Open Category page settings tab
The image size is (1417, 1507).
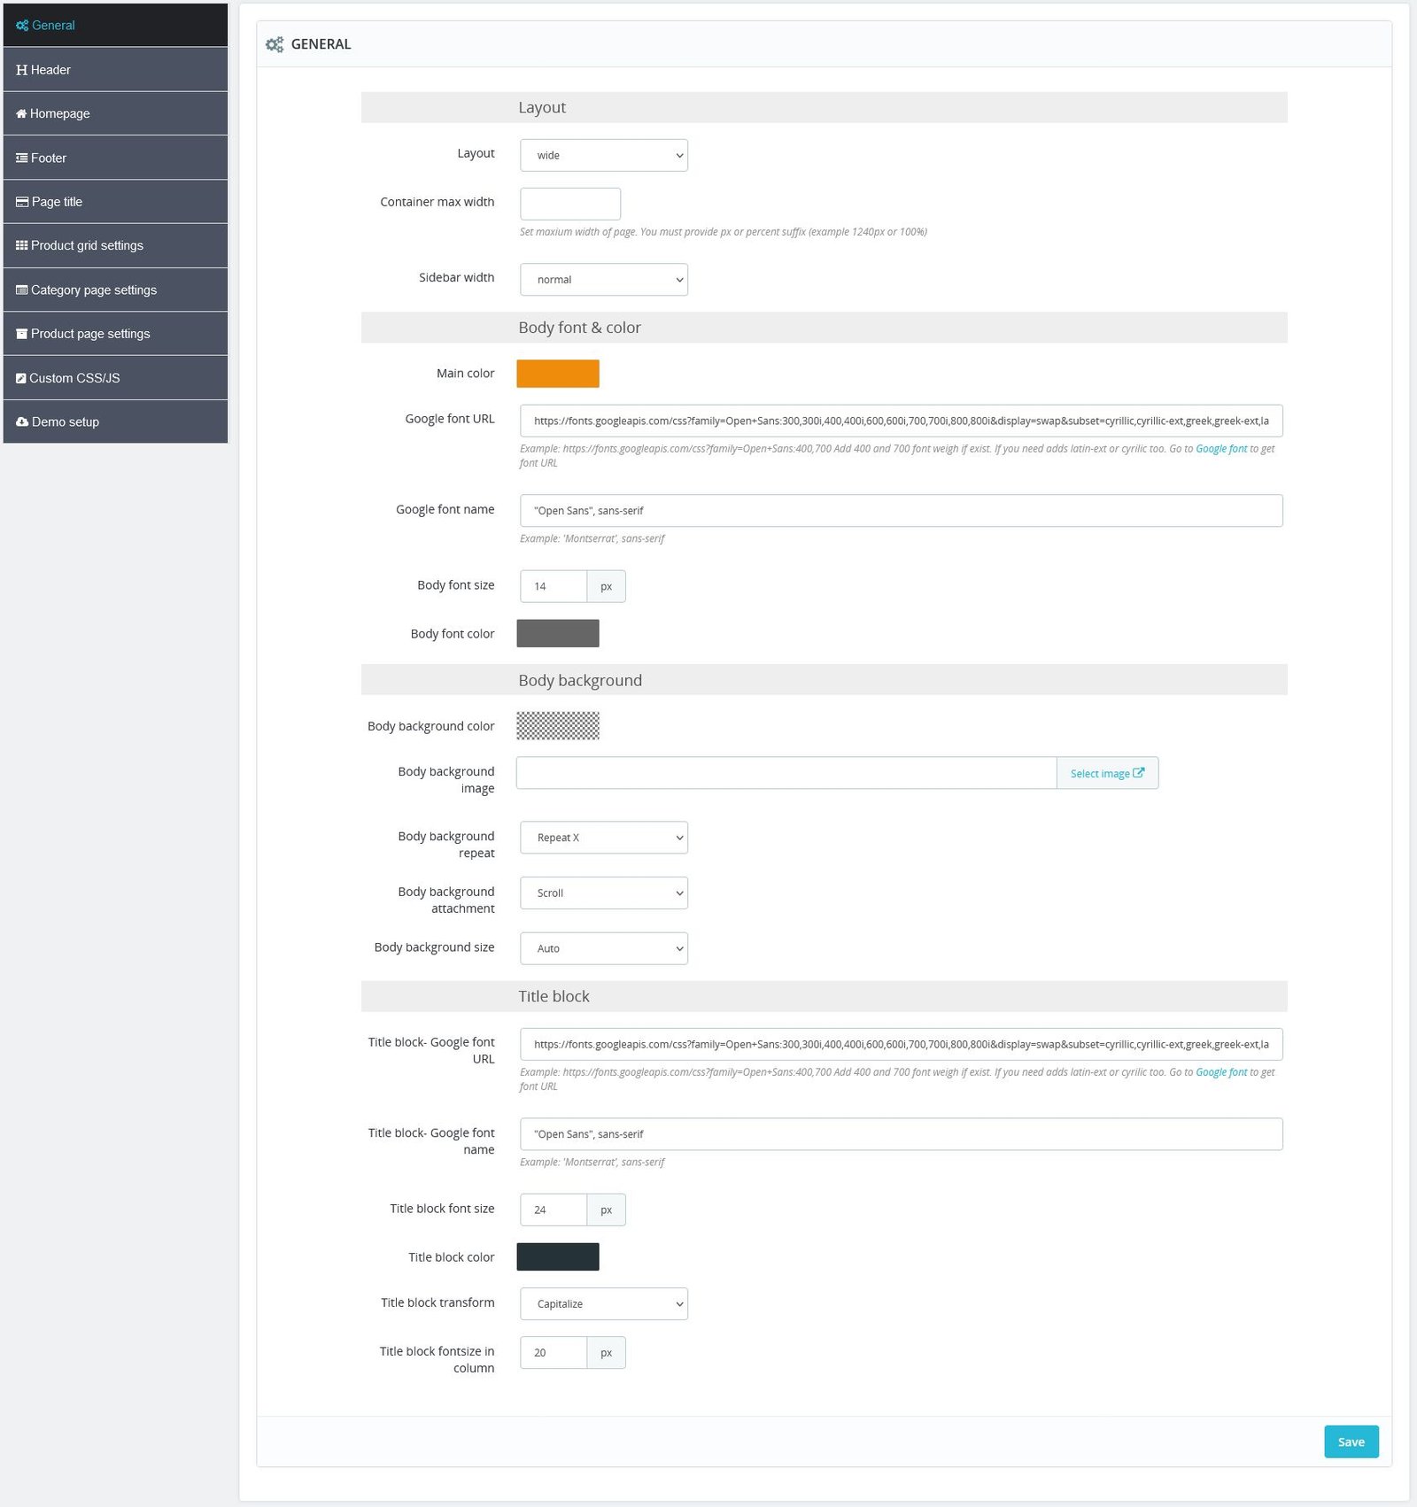(x=115, y=290)
